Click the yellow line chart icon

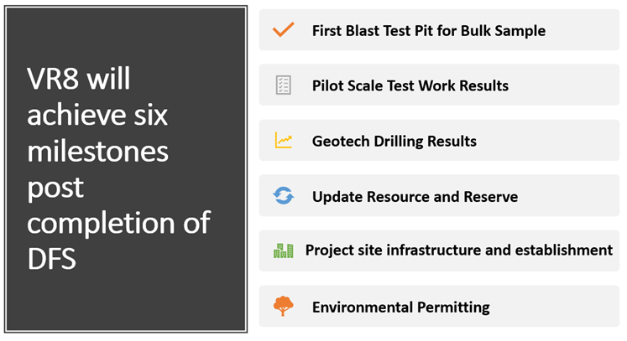pyautogui.click(x=283, y=141)
